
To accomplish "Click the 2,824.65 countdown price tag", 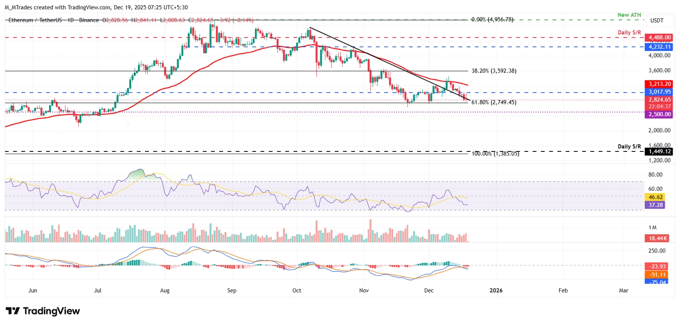I will (x=659, y=100).
